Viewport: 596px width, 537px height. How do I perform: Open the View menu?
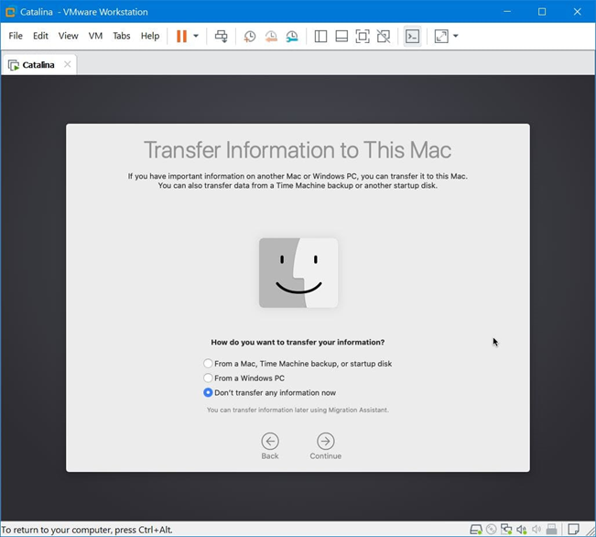pyautogui.click(x=68, y=36)
